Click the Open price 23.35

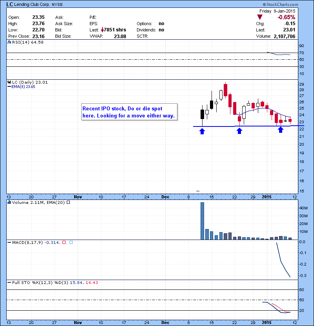[38, 17]
